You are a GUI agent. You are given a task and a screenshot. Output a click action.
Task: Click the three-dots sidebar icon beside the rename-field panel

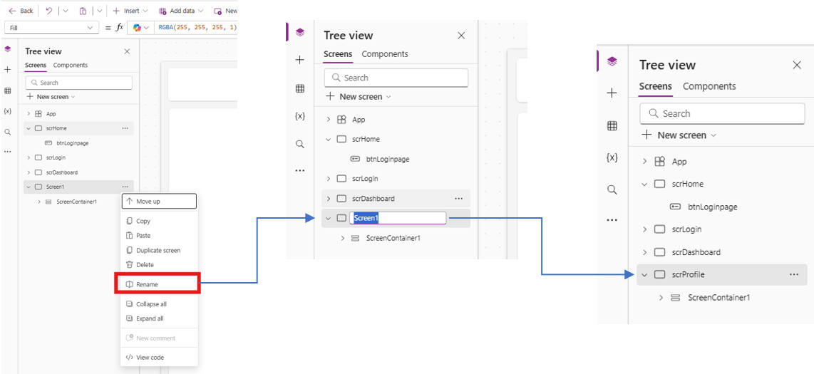click(299, 170)
